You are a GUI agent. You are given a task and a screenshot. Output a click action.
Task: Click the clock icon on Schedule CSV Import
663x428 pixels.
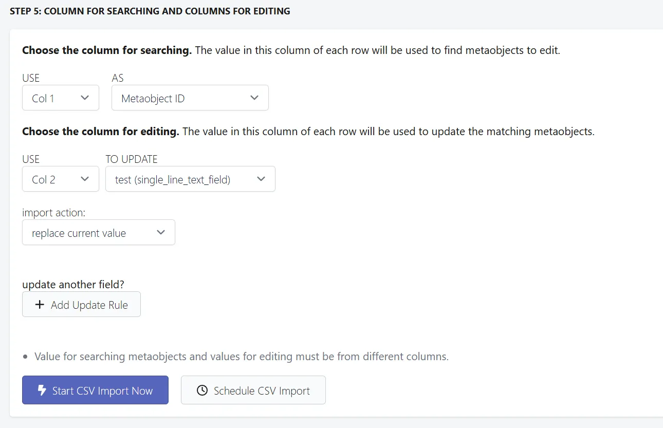(x=202, y=390)
